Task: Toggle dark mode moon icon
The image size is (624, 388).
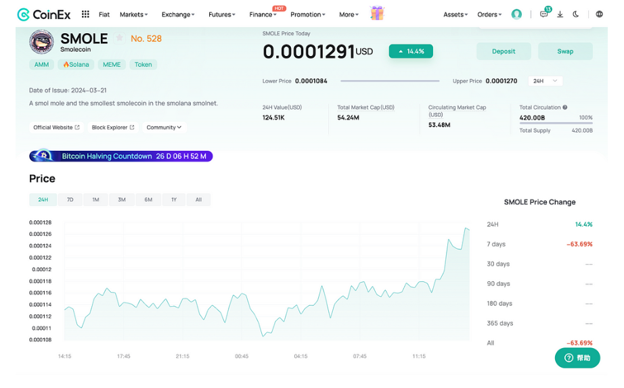Action: click(x=575, y=14)
